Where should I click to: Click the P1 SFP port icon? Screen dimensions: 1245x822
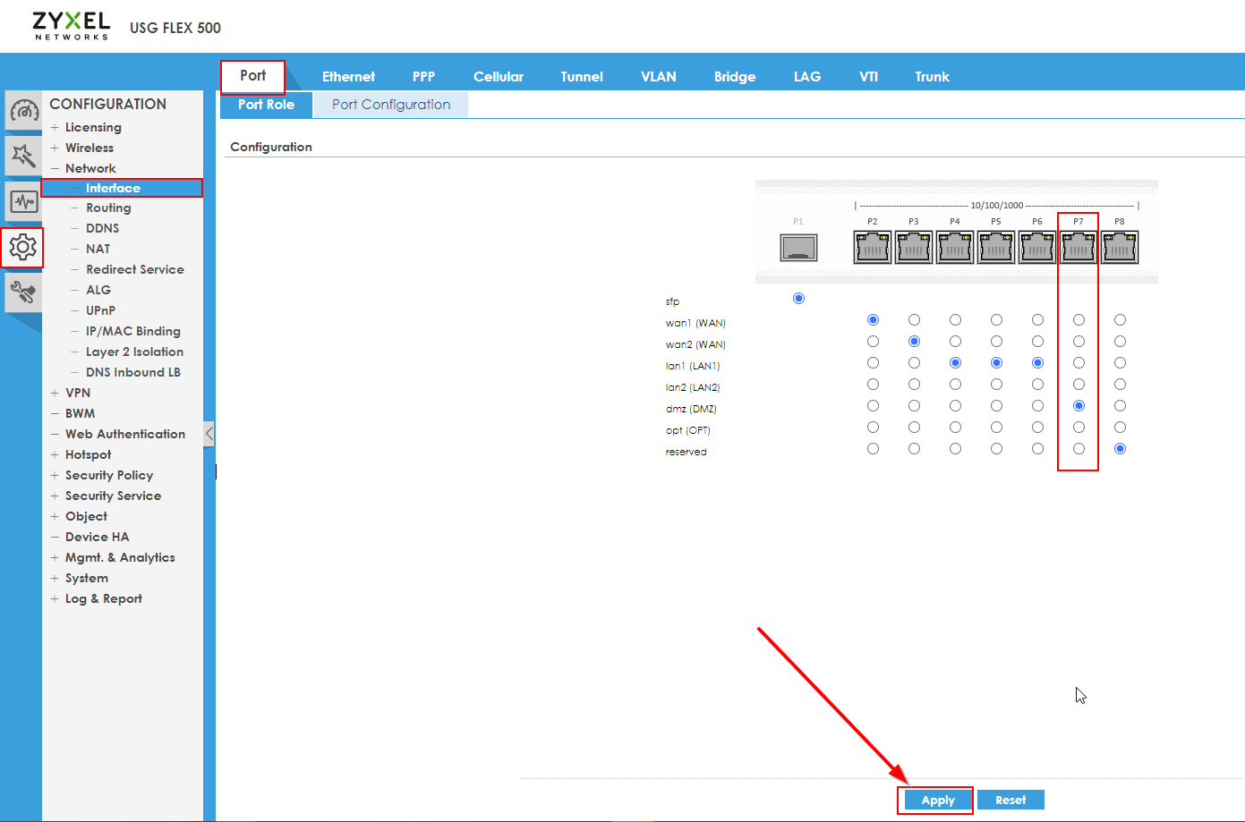point(798,247)
